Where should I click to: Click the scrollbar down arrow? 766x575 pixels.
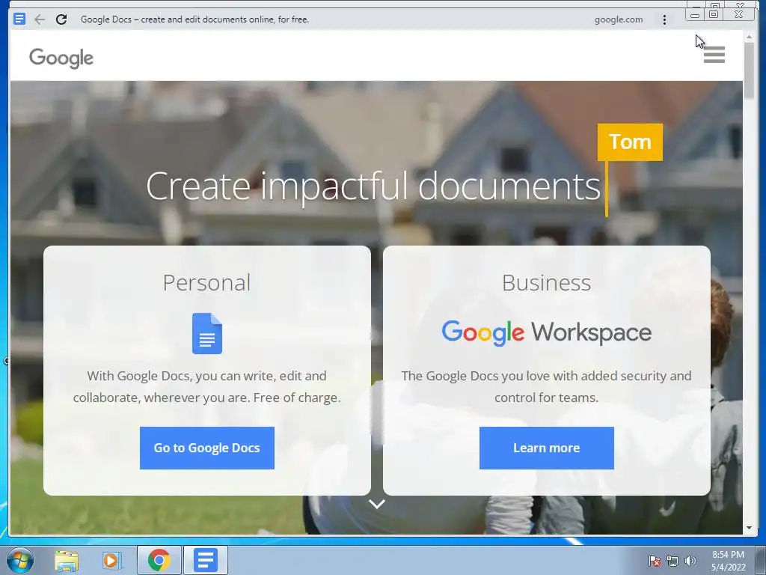pyautogui.click(x=749, y=528)
